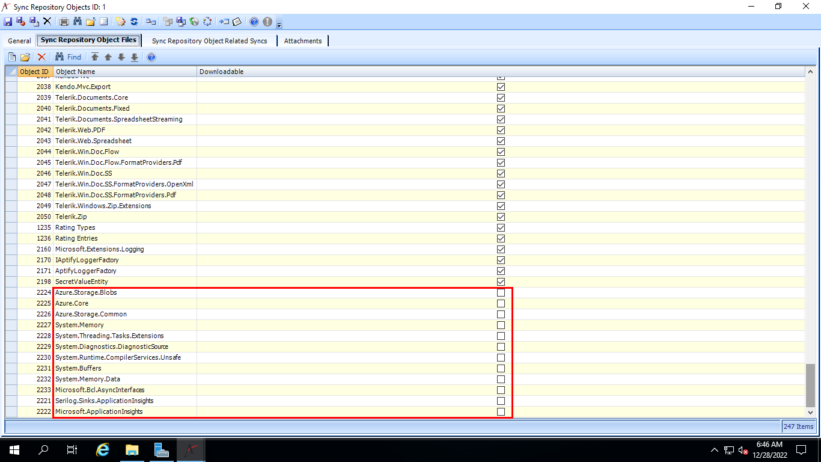Click the blue Refresh arrows icon
Screen dimensions: 821x462
coord(134,22)
